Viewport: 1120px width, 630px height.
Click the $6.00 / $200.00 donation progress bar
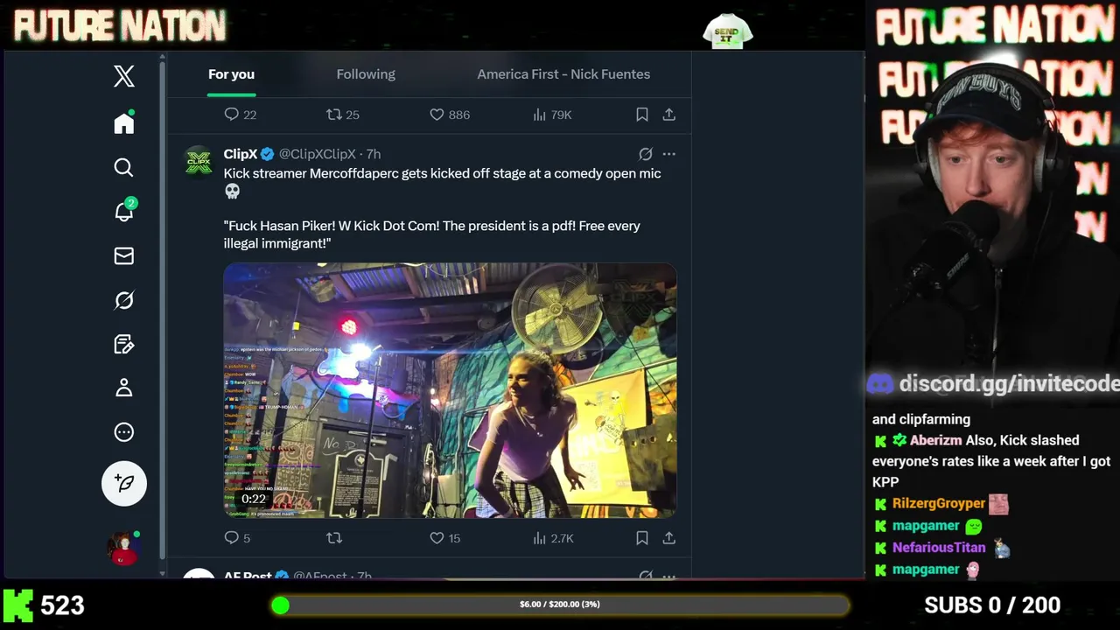pos(560,605)
